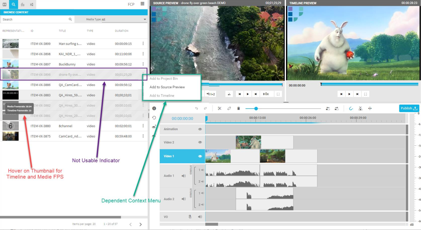Screen dimensions: 421x230
Task: Click the Publish button
Action: 409,108
